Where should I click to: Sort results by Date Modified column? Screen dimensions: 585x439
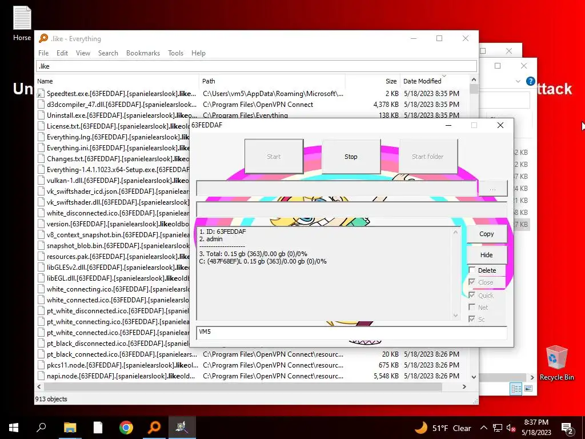coord(434,81)
